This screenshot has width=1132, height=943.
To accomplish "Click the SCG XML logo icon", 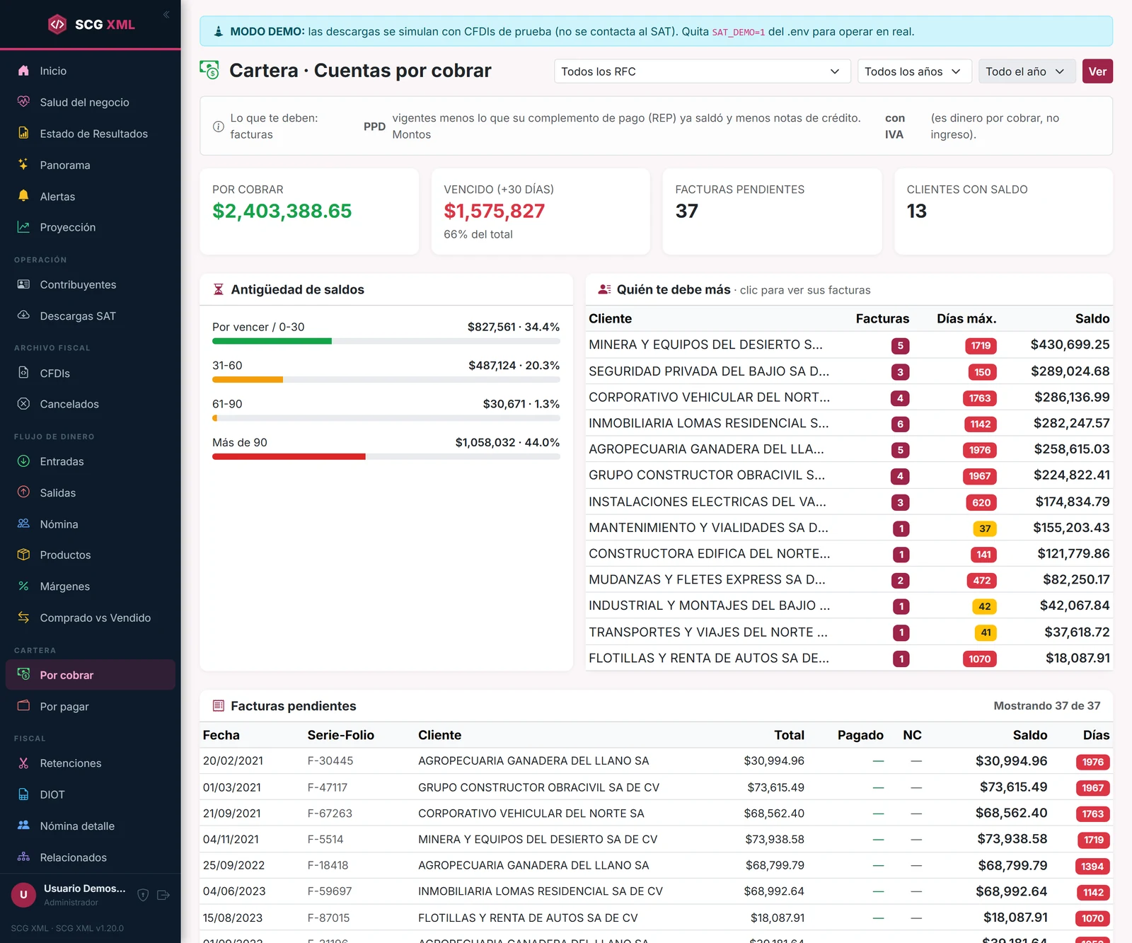I will click(x=57, y=25).
